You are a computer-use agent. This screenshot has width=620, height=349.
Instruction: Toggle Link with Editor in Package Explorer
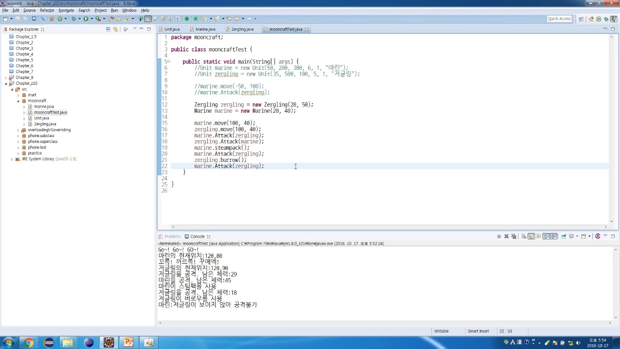(115, 29)
